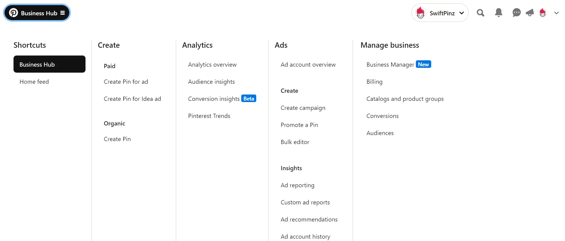This screenshot has height=241, width=565.
Task: Open Catalogs and product groups
Action: click(405, 99)
